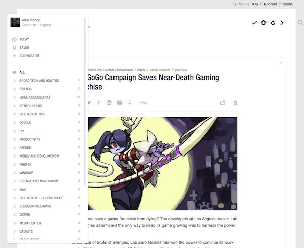Add a tag with +Tag
This screenshot has width=304, height=248.
[143, 103]
